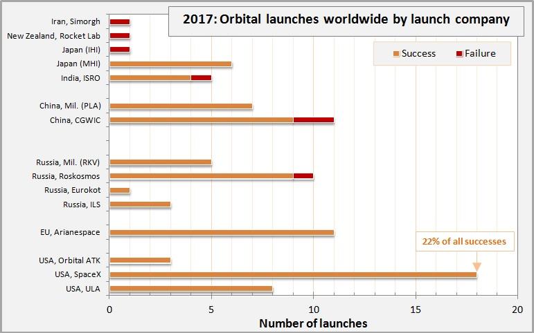Click the Arianespace success bar
Viewport: 534px width, 333px height.
[x=222, y=232]
